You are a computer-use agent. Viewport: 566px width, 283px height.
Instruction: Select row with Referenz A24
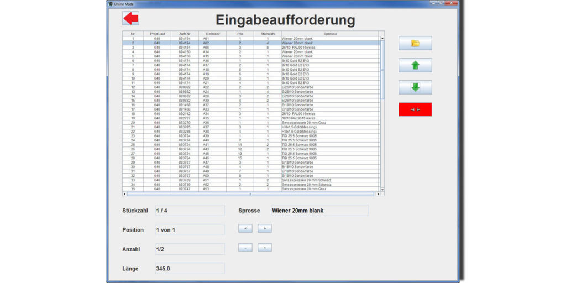[x=251, y=91]
